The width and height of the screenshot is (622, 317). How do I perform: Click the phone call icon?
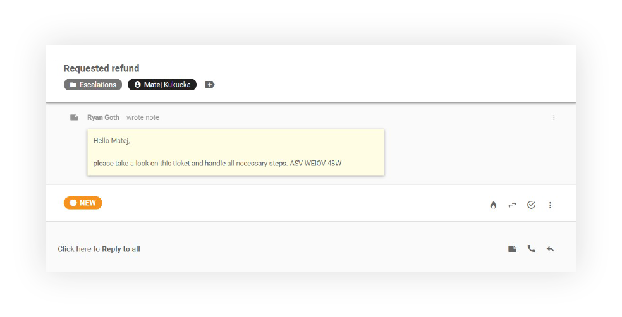pos(531,249)
